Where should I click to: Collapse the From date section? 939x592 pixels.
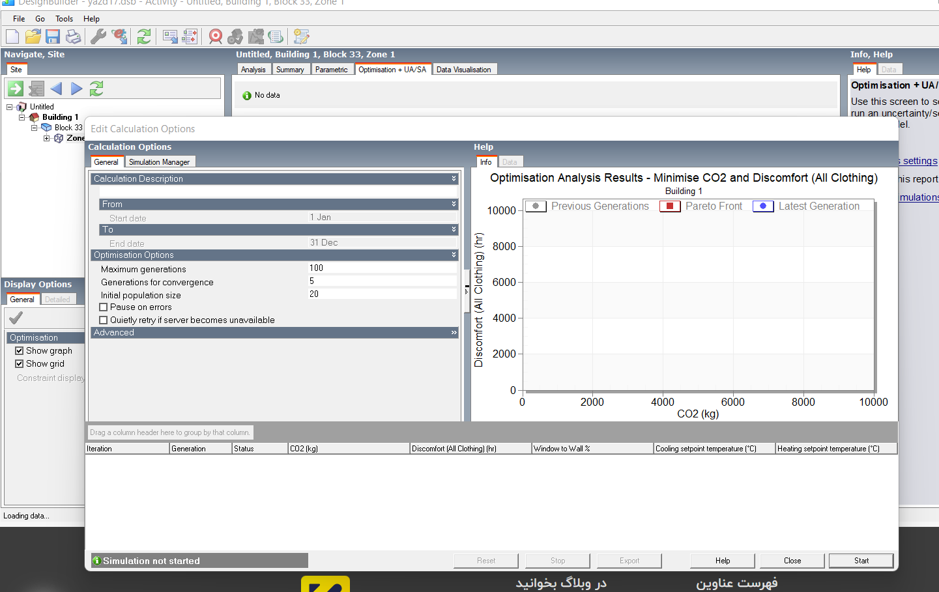coord(454,204)
